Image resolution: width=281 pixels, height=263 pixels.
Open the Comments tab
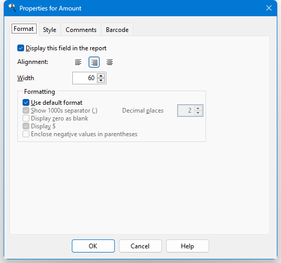(x=81, y=30)
